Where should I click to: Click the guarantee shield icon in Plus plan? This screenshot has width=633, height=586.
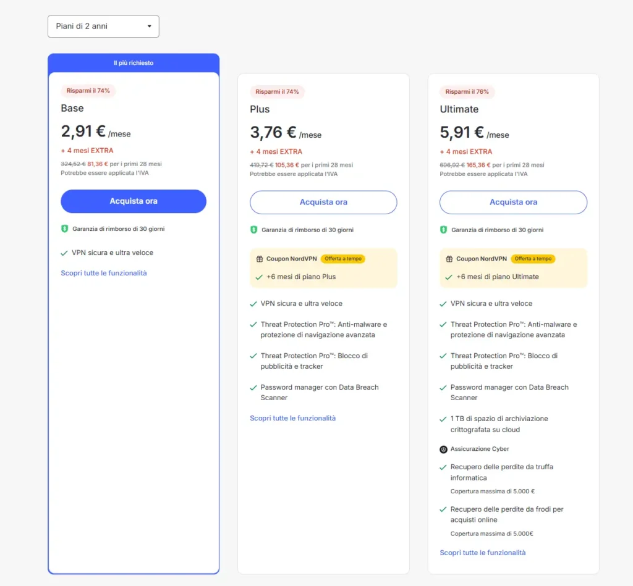click(x=253, y=230)
